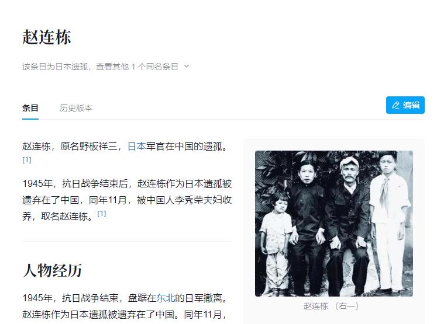
Task: Click the 赵连栋 page title
Action: click(47, 37)
